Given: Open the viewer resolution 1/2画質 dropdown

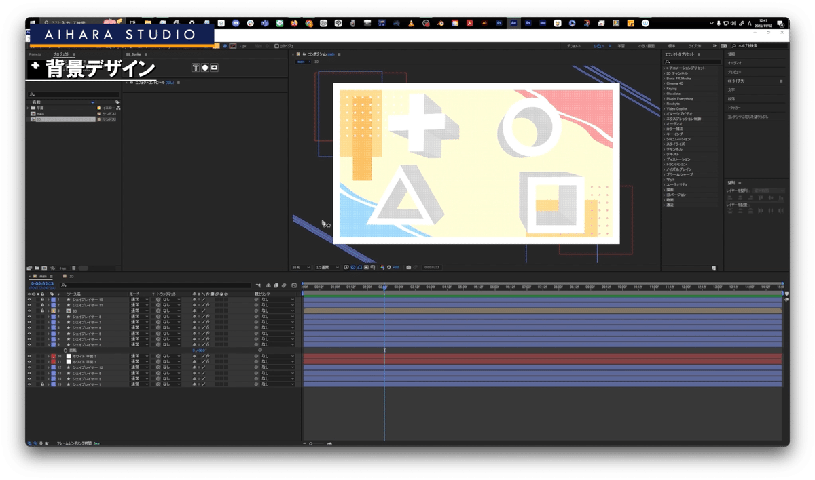Looking at the screenshot, I should click(x=327, y=267).
